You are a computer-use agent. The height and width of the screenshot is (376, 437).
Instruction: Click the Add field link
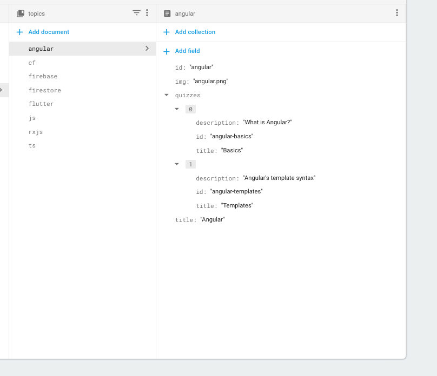[x=186, y=51]
